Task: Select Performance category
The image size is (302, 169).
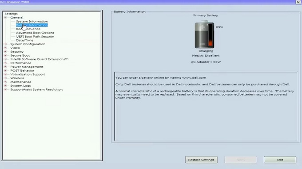Action: 20,63
